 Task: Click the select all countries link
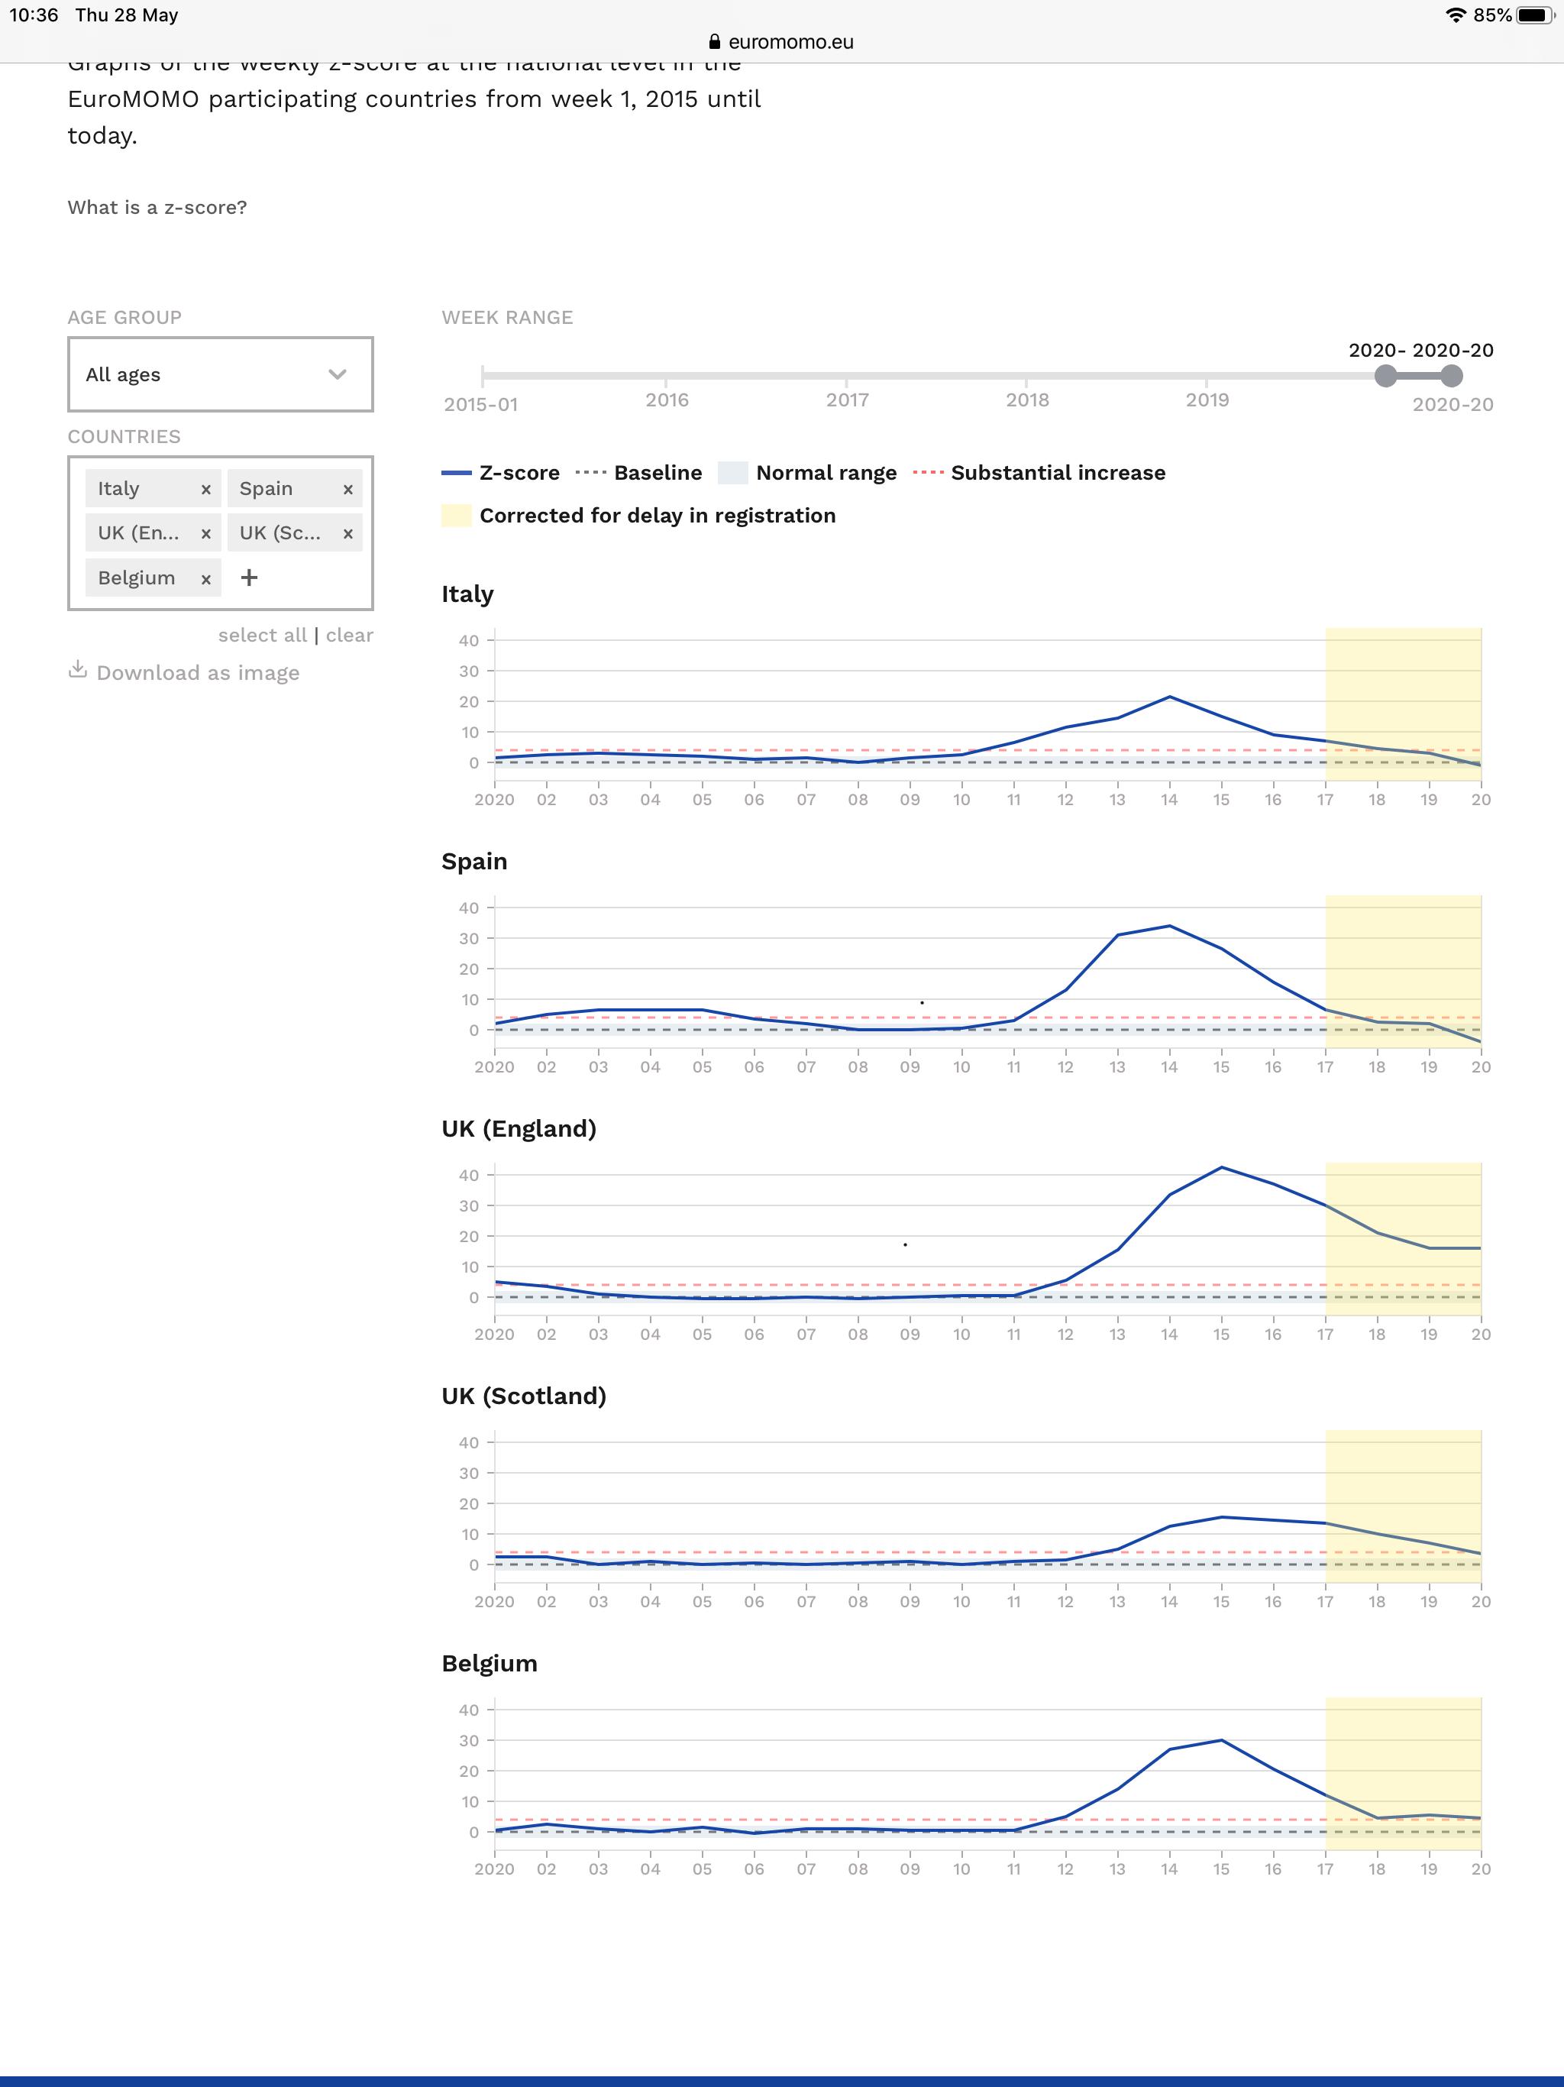tap(262, 635)
